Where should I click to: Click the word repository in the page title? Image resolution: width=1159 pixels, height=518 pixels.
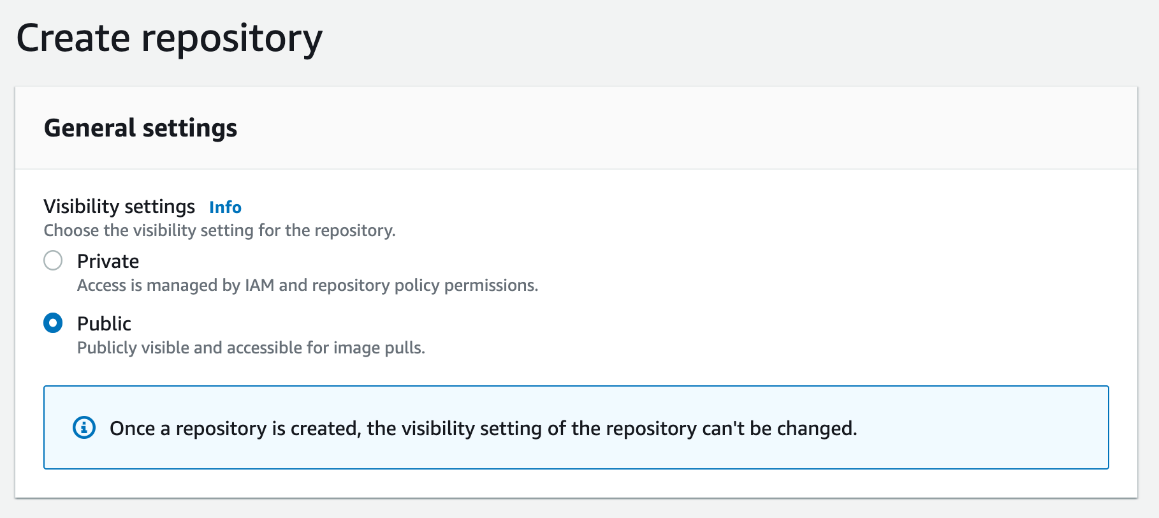coord(232,40)
